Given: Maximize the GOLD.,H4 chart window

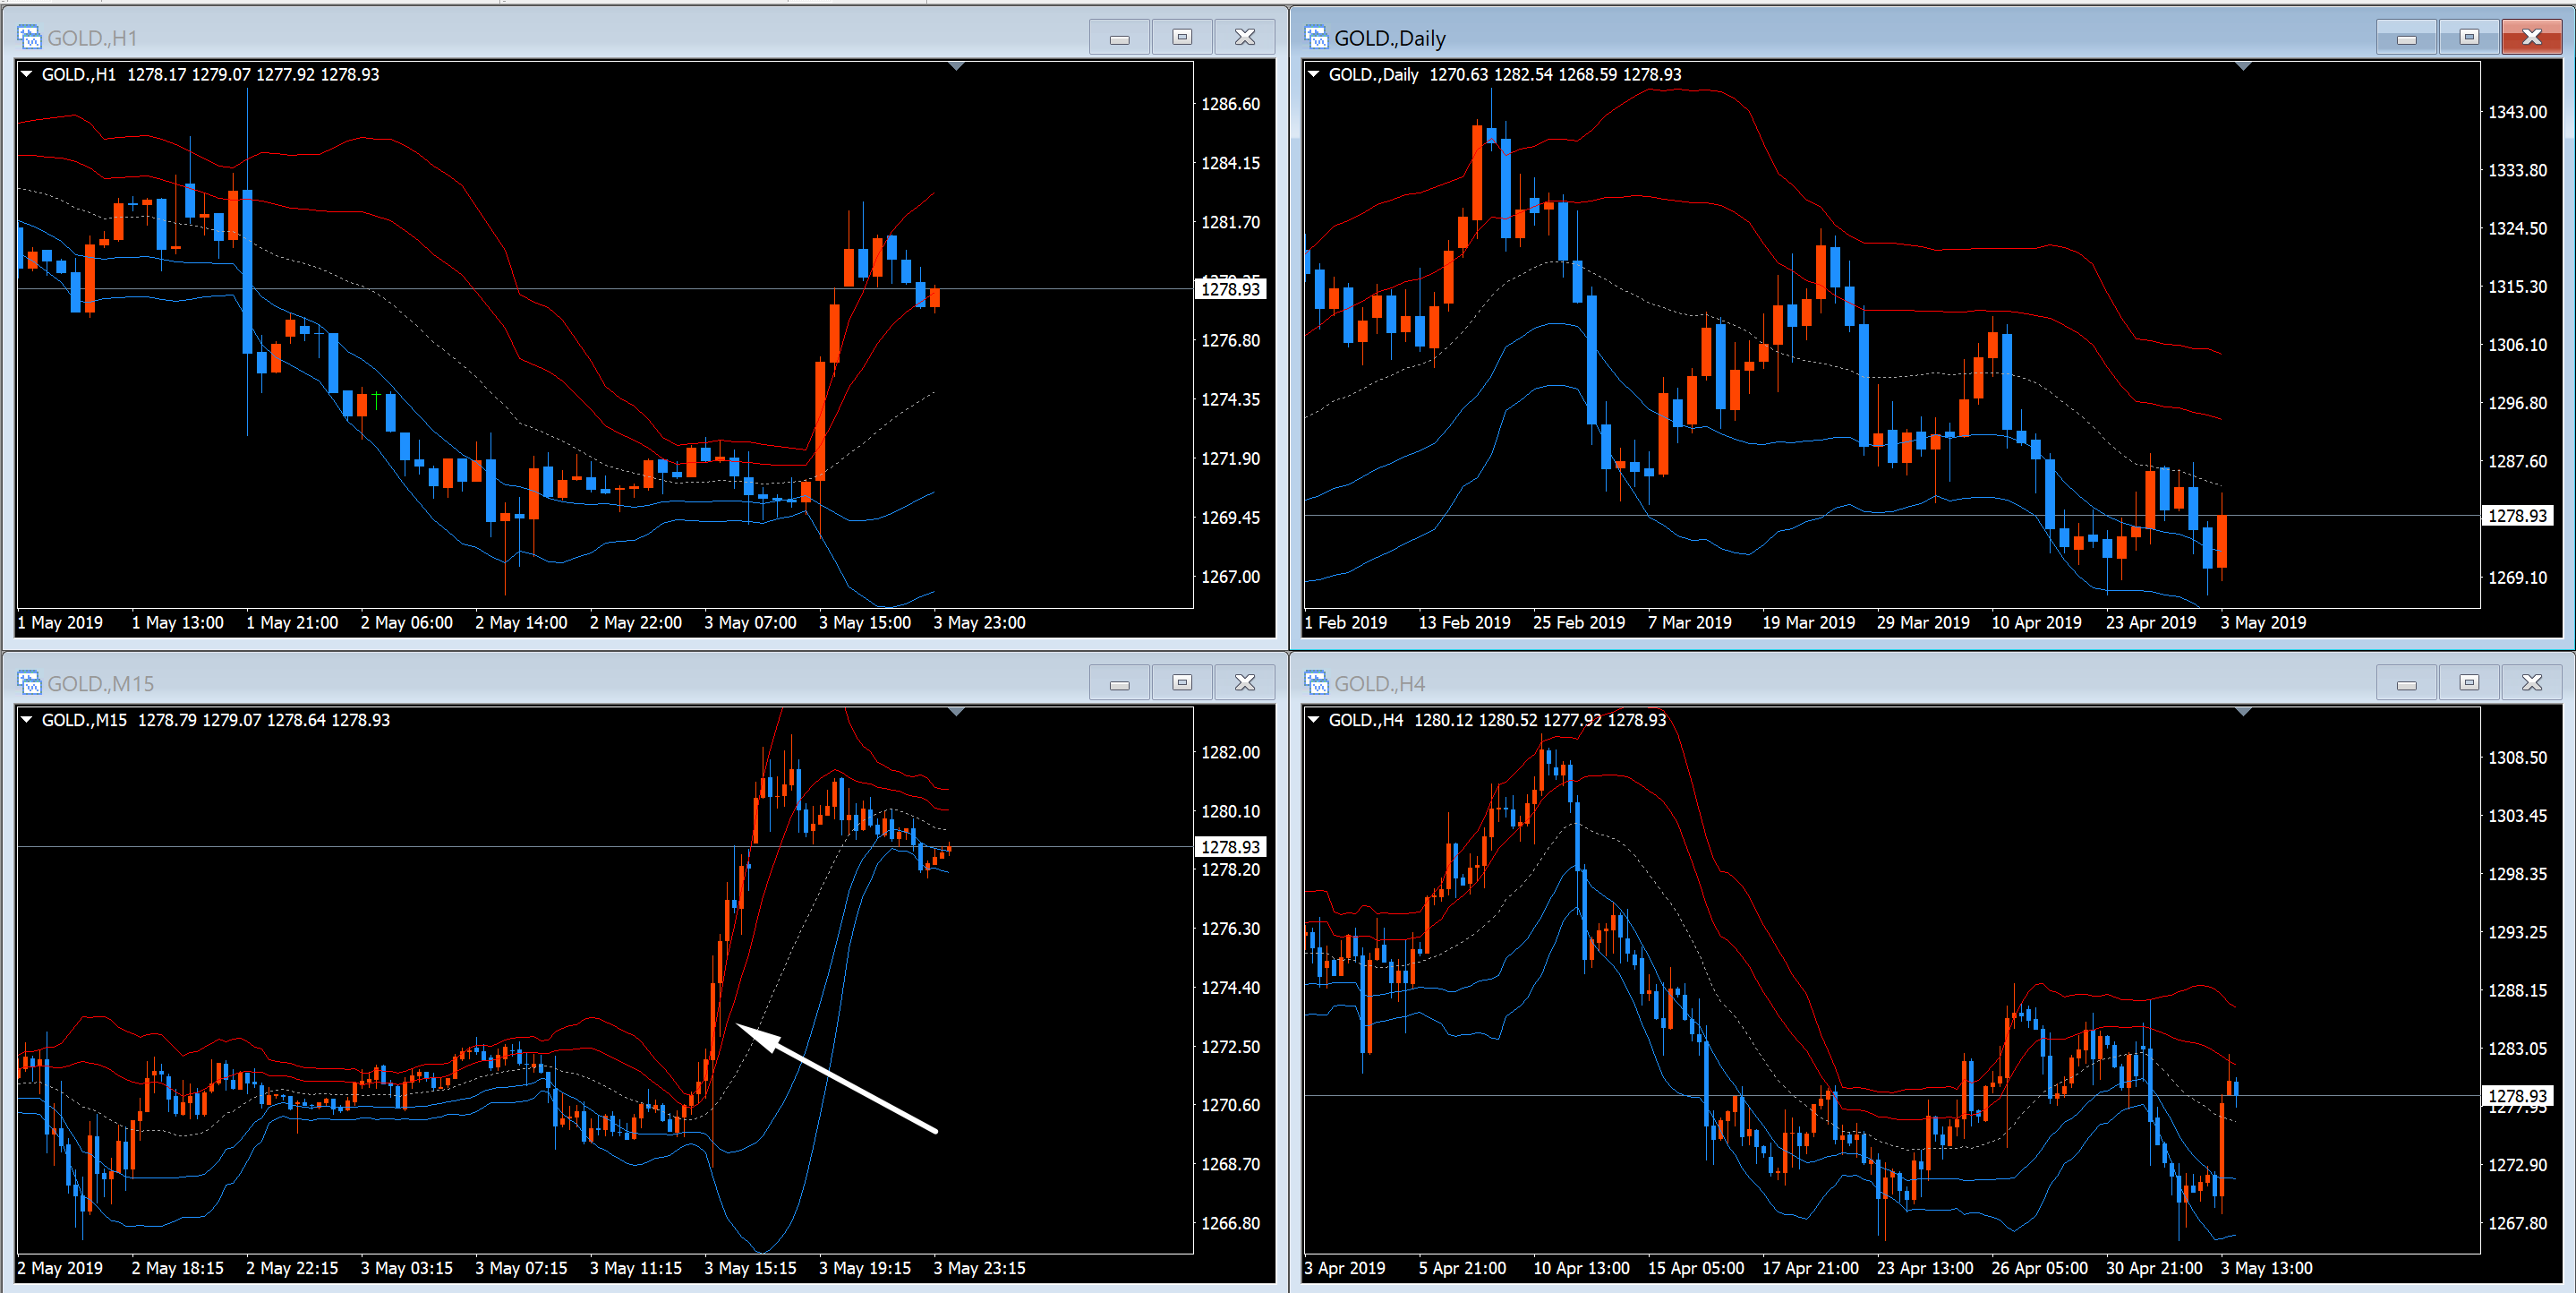Looking at the screenshot, I should [x=2469, y=682].
